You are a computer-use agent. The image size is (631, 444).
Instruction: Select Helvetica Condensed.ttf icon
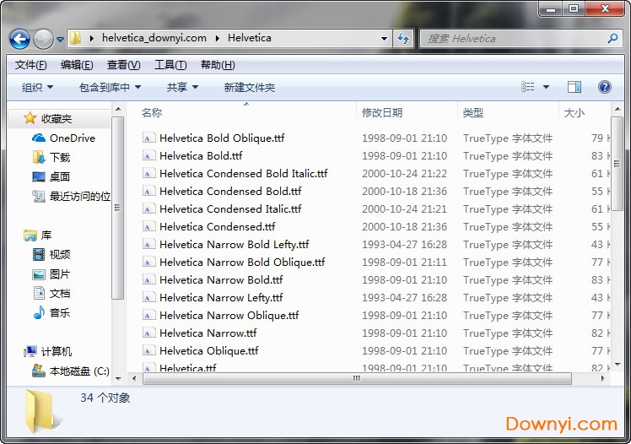[148, 226]
